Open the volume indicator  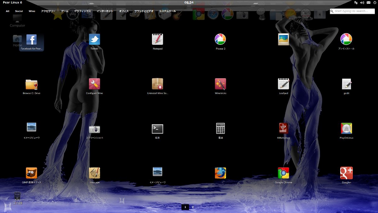click(362, 3)
